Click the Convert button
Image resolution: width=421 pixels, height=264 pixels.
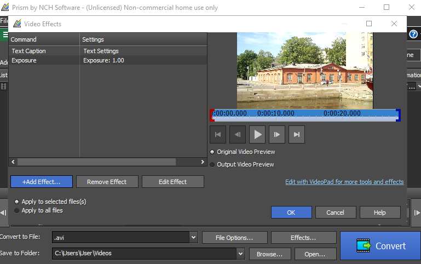click(x=380, y=246)
